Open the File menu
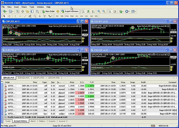This screenshot has width=179, height=128. point(3,7)
